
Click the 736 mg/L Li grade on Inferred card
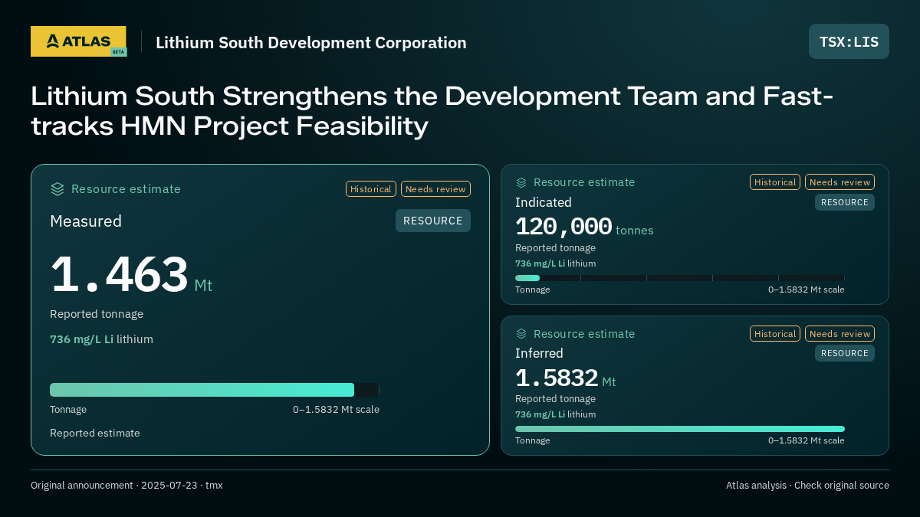pos(555,414)
